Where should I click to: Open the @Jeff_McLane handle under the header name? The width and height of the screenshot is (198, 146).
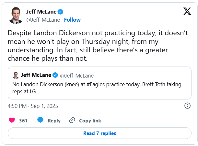(43, 20)
